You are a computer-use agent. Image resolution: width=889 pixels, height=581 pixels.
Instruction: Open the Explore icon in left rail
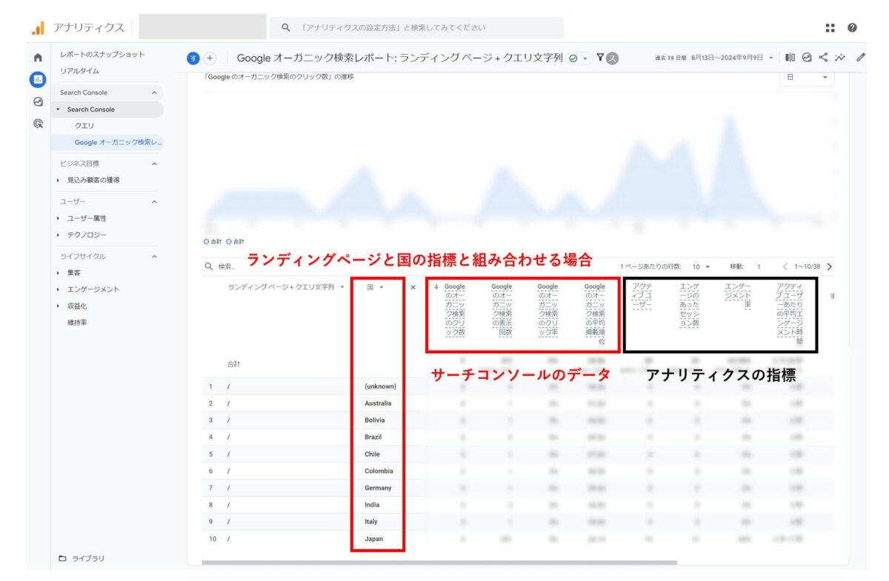click(x=38, y=102)
